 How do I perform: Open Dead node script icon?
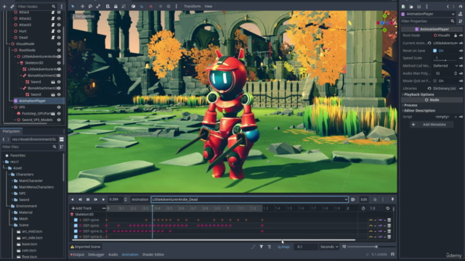53,37
